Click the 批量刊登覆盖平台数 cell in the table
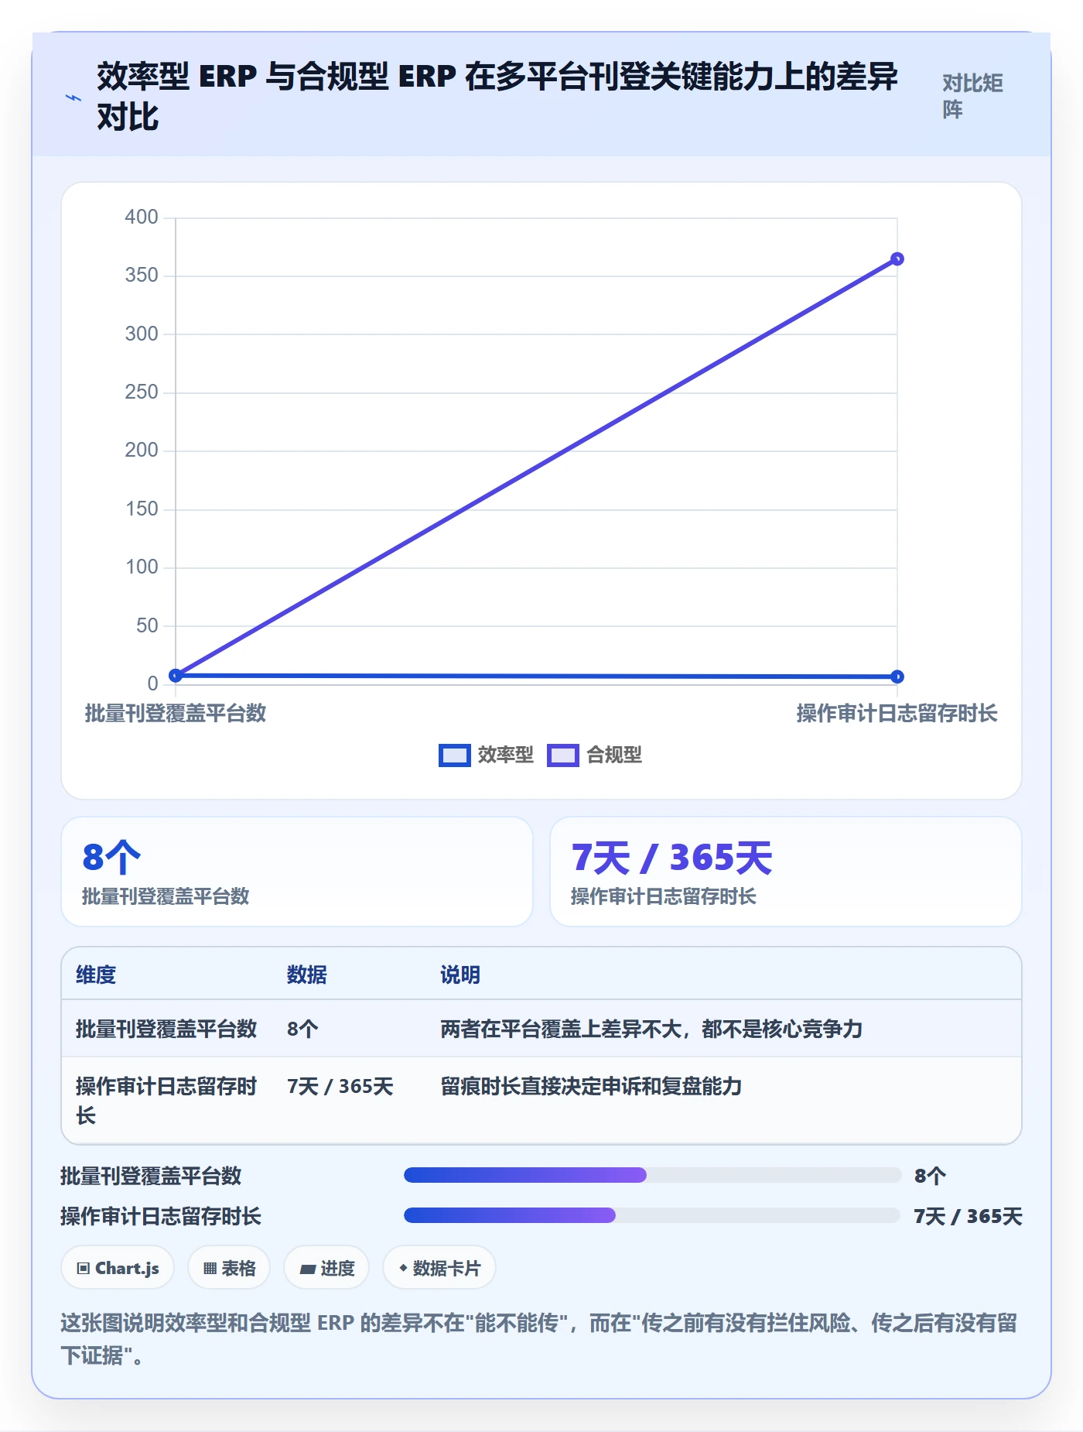This screenshot has width=1083, height=1432. (x=166, y=1029)
